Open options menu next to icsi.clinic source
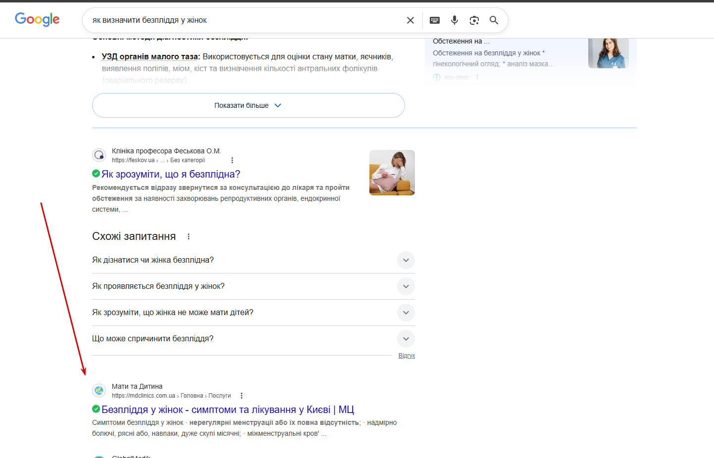 point(477,78)
